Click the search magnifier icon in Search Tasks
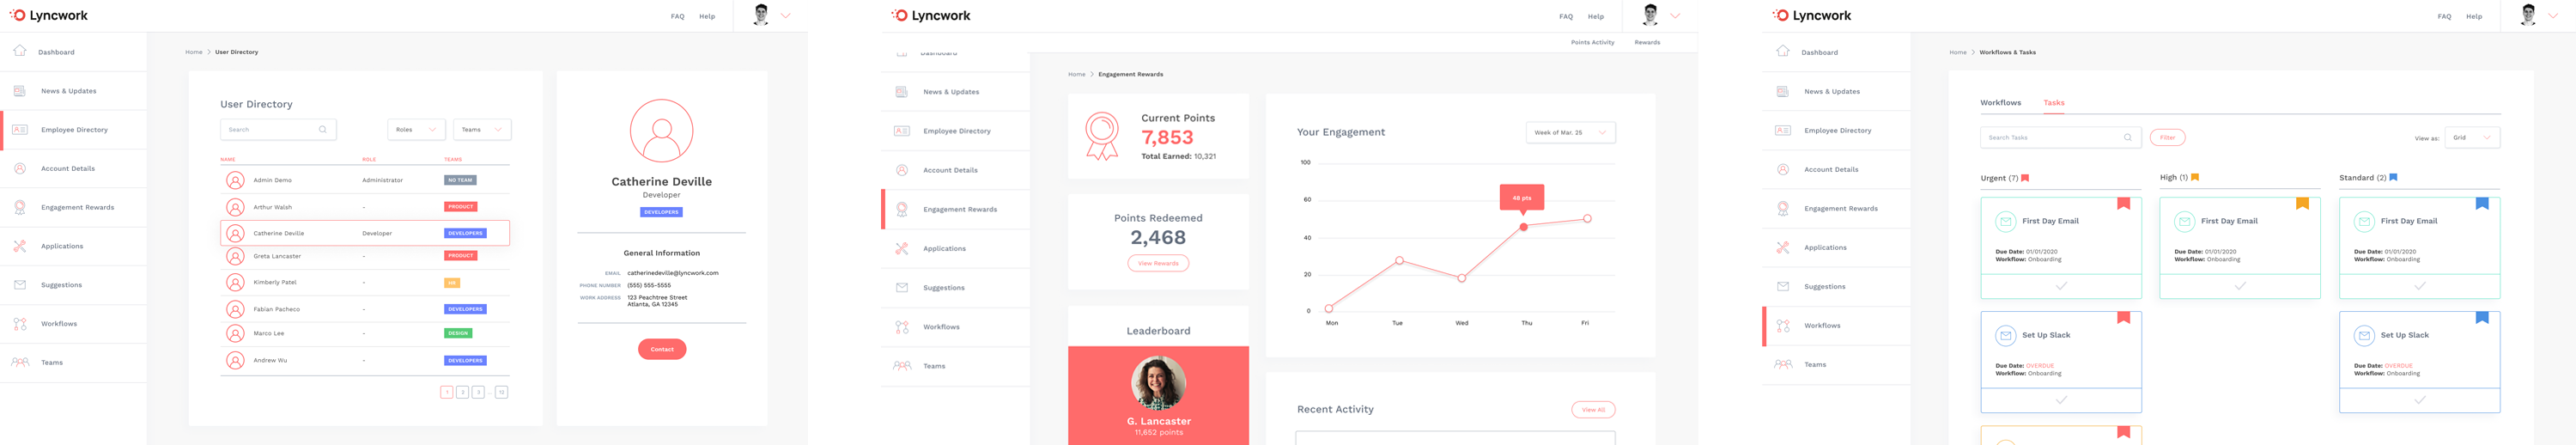The height and width of the screenshot is (445, 2576). 2127,138
